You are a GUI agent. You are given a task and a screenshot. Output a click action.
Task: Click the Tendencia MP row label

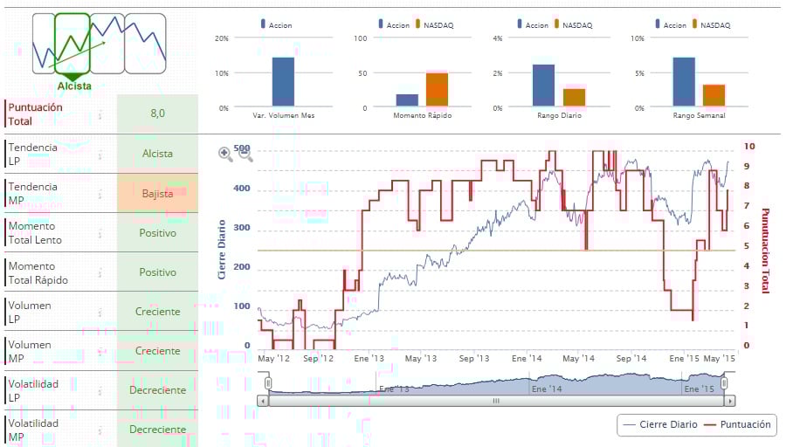point(32,194)
